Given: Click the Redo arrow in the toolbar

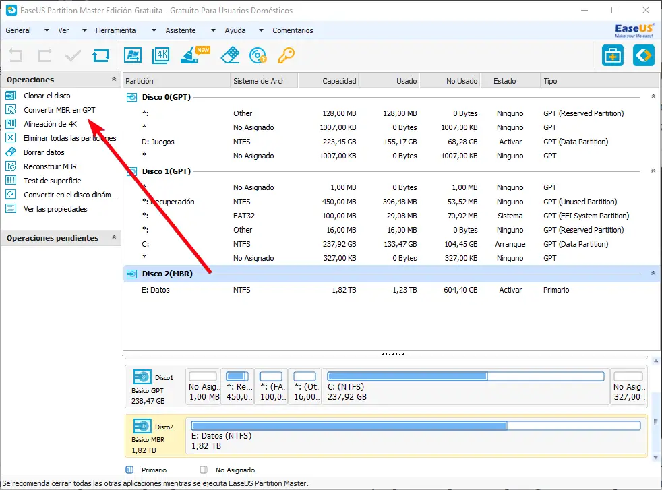Looking at the screenshot, I should point(44,56).
